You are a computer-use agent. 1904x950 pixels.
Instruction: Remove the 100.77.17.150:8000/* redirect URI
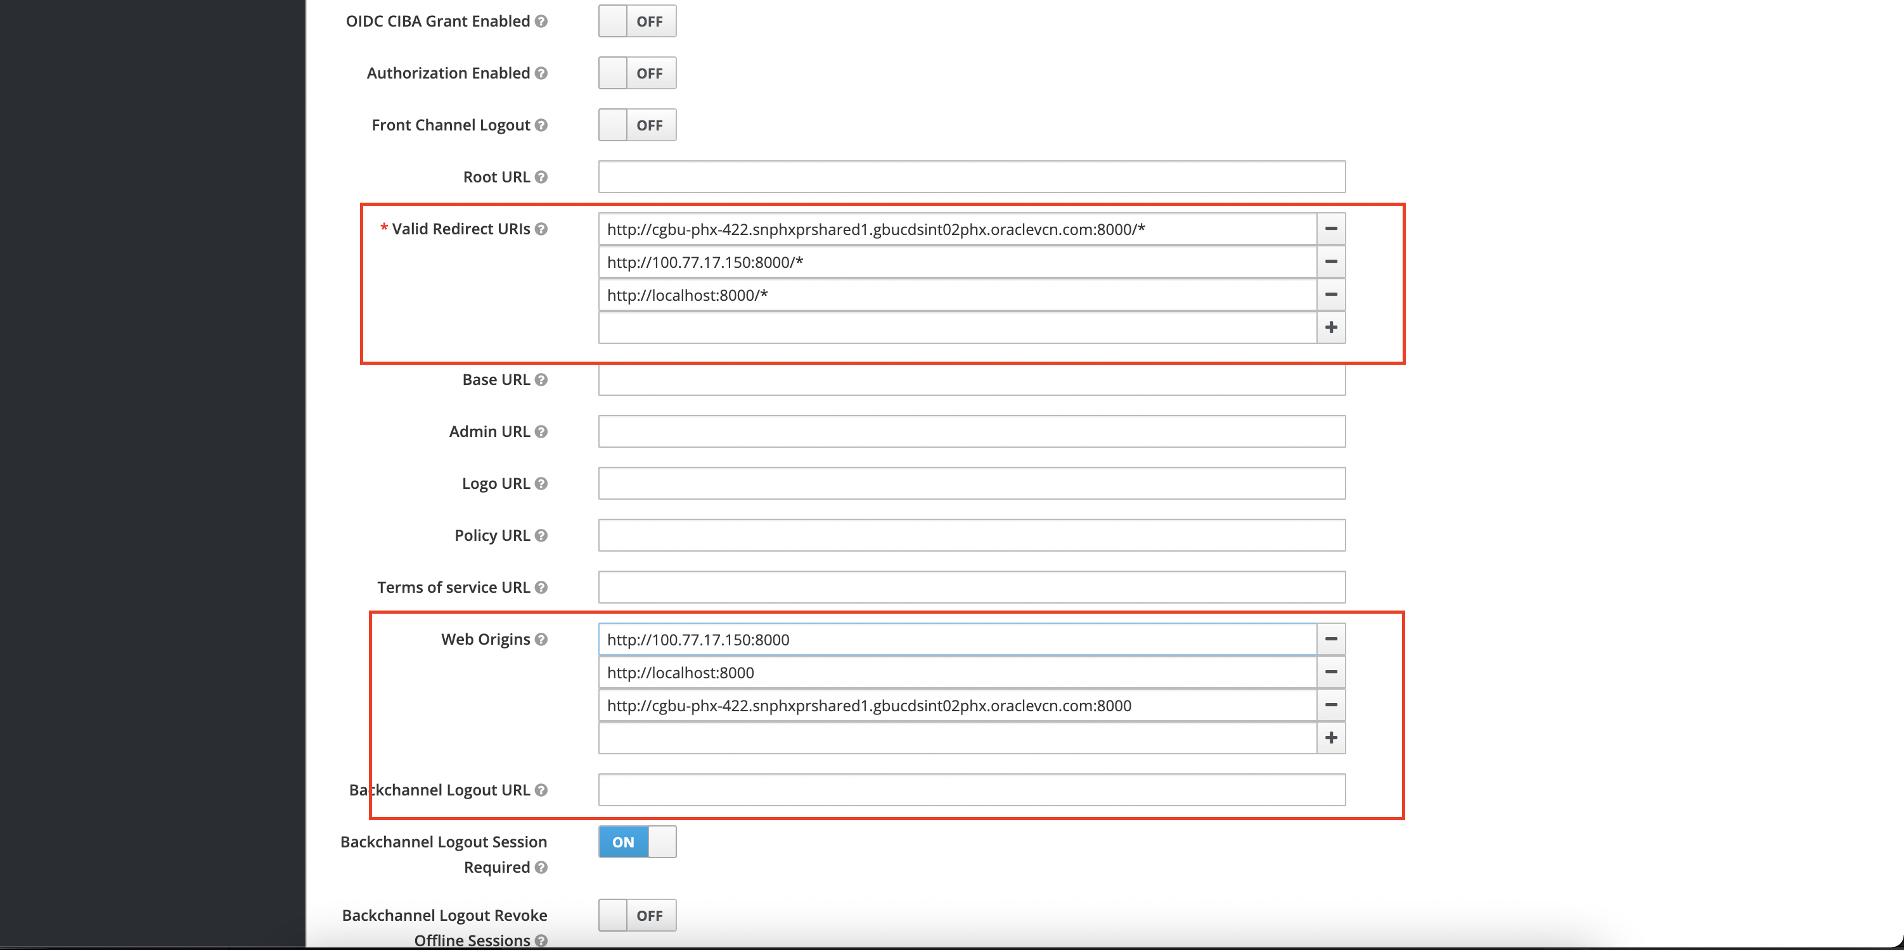(1330, 262)
